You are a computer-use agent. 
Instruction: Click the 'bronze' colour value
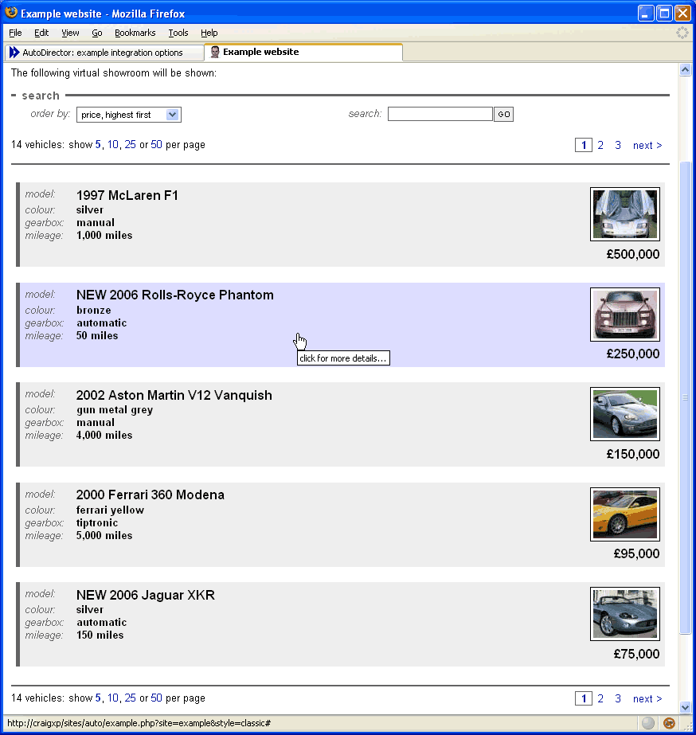pyautogui.click(x=94, y=311)
